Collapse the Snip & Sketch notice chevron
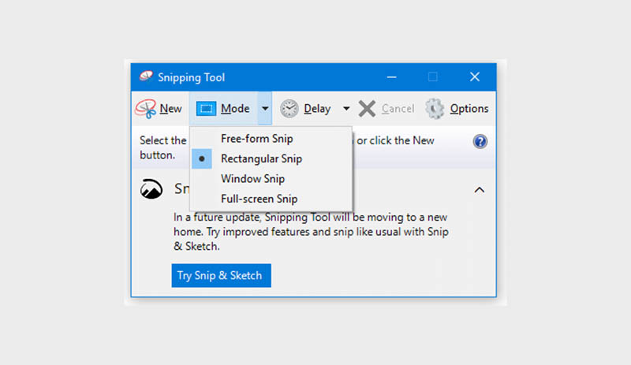Viewport: 631px width, 365px height. [480, 190]
